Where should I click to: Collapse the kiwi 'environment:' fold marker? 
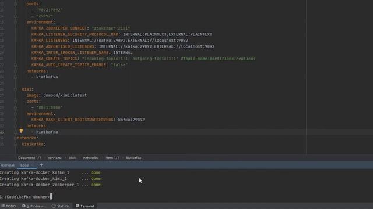tap(15, 114)
